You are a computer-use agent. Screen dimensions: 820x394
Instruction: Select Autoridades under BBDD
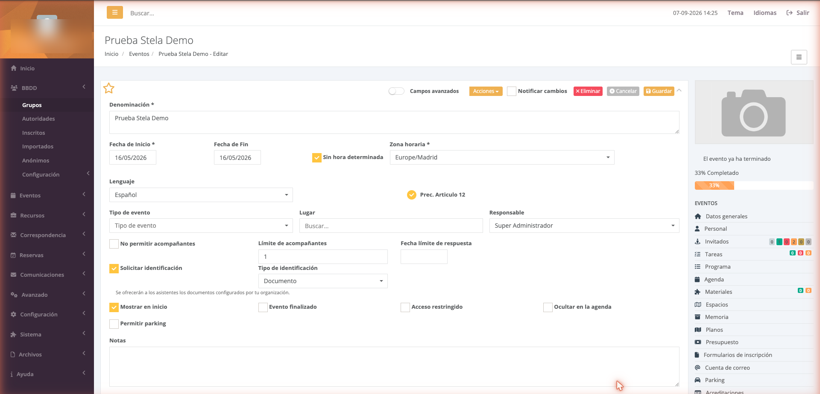click(38, 119)
